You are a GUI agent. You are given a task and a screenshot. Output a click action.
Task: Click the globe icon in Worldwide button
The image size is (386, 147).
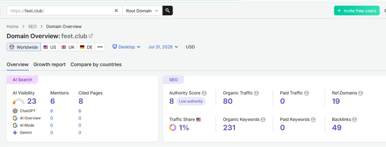11,47
